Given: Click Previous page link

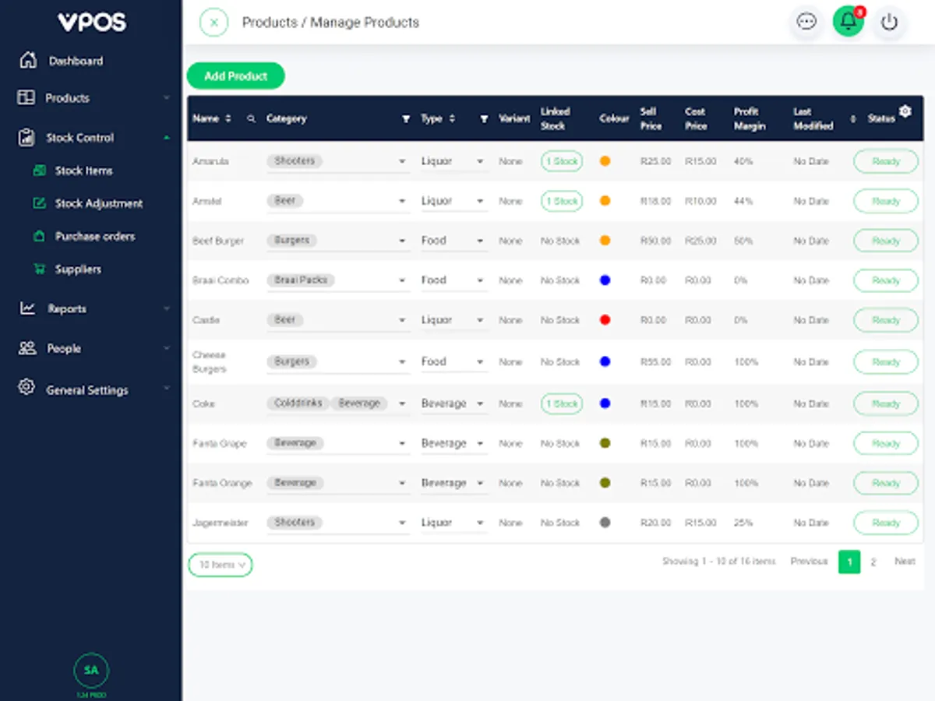Looking at the screenshot, I should pyautogui.click(x=809, y=562).
